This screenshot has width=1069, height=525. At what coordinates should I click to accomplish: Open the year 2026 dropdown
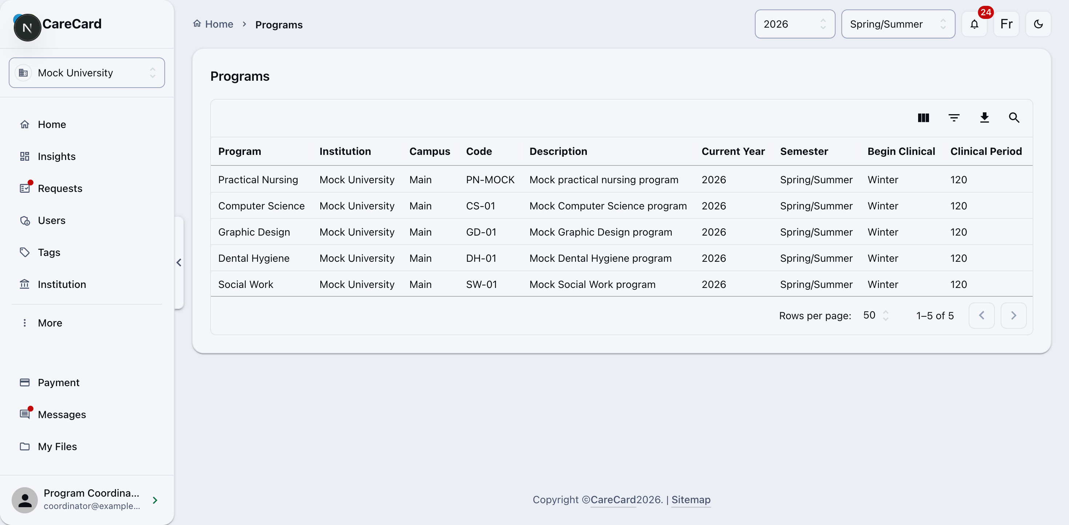[x=794, y=24]
